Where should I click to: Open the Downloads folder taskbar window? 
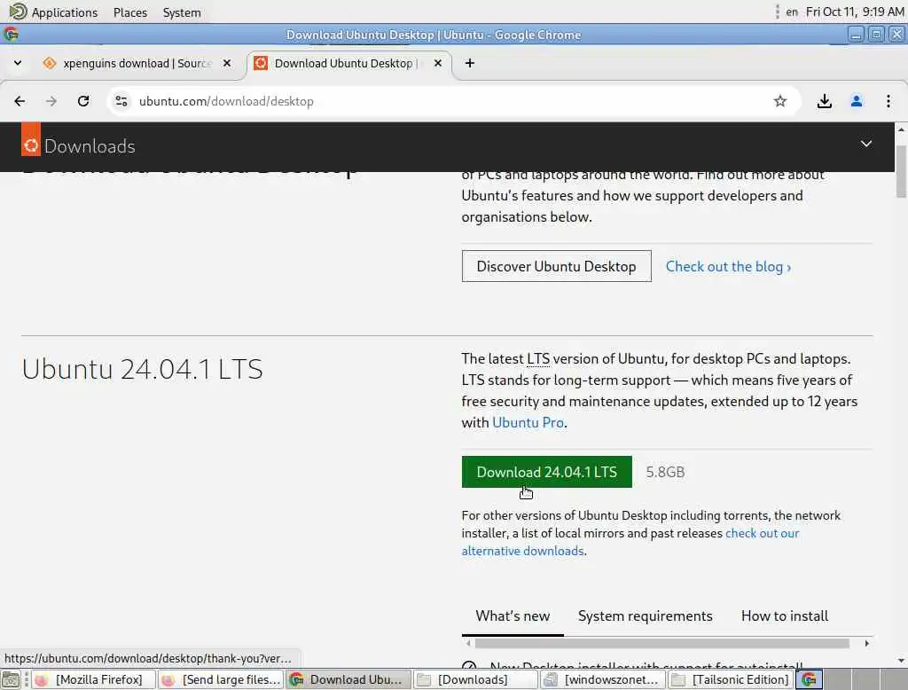(x=476, y=679)
